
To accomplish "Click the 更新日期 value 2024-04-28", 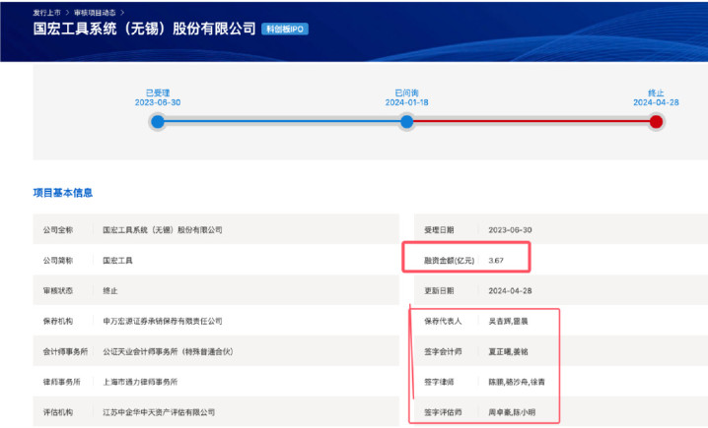I will click(x=510, y=290).
